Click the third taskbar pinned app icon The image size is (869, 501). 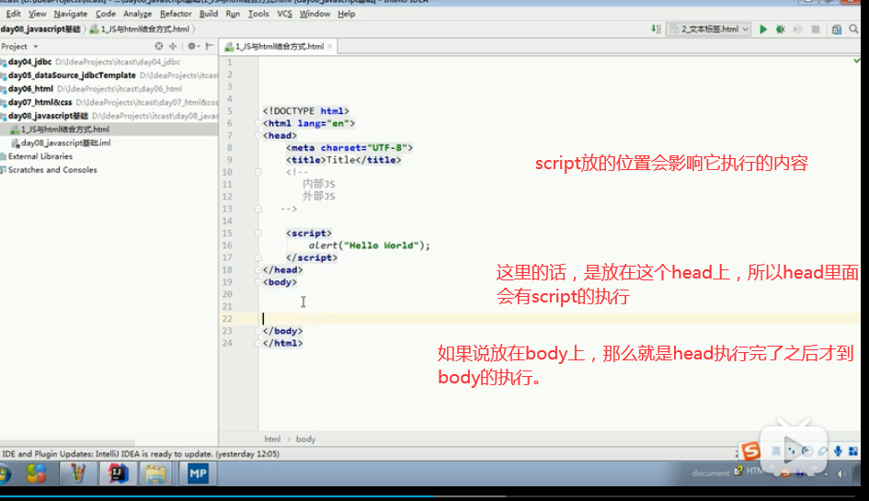77,473
